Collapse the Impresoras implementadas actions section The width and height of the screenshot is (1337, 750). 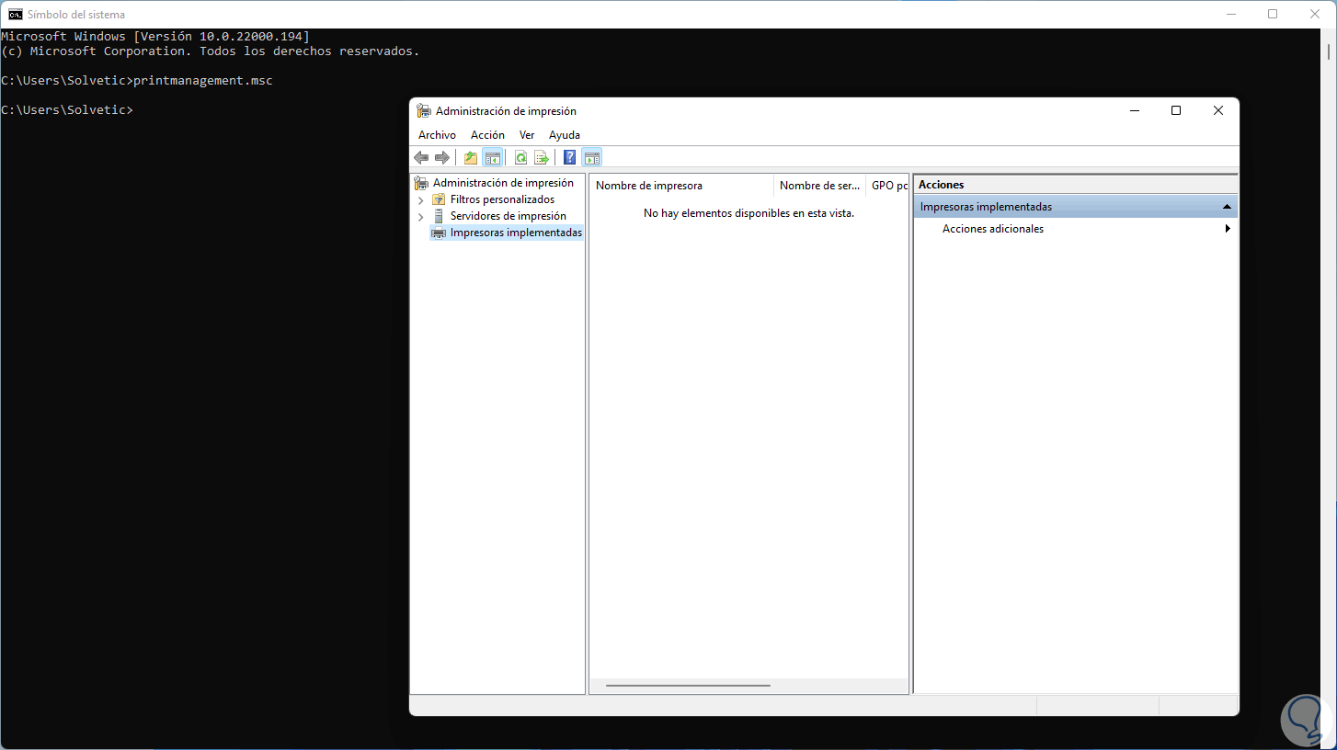(1227, 207)
